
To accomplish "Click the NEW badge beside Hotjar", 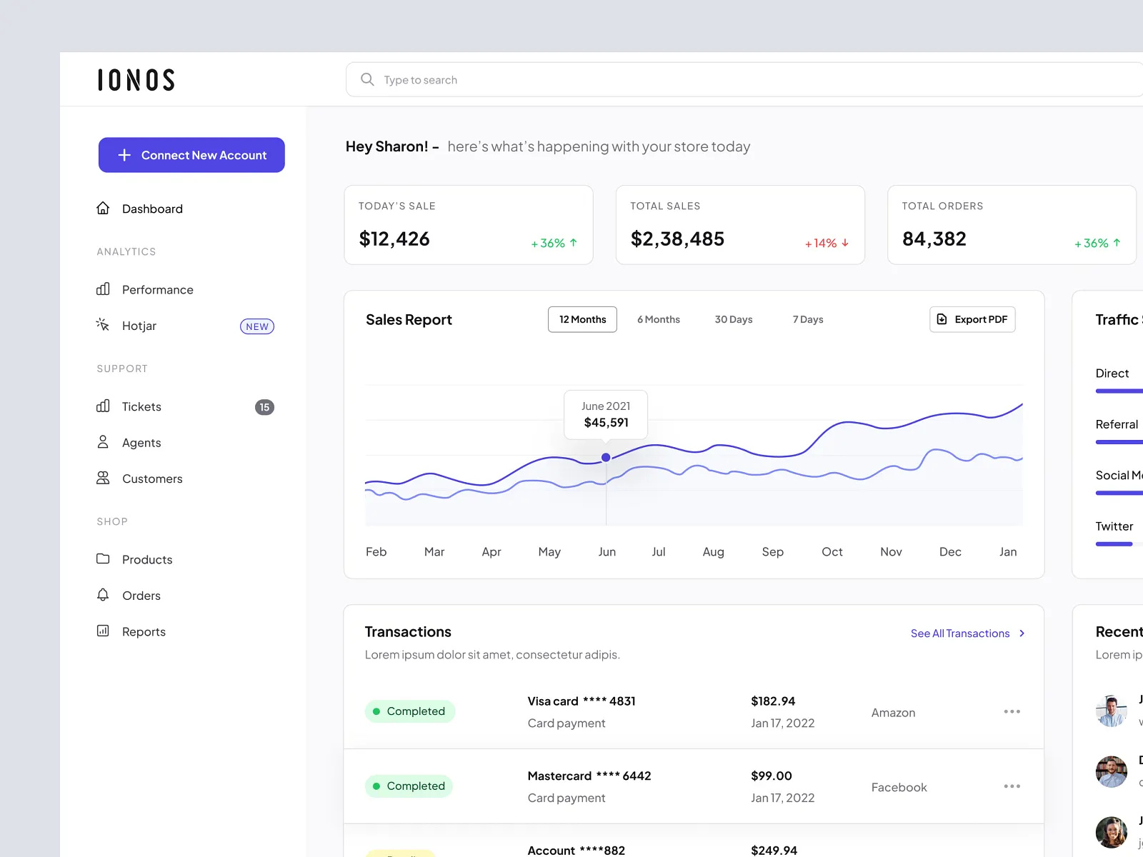I will coord(257,326).
